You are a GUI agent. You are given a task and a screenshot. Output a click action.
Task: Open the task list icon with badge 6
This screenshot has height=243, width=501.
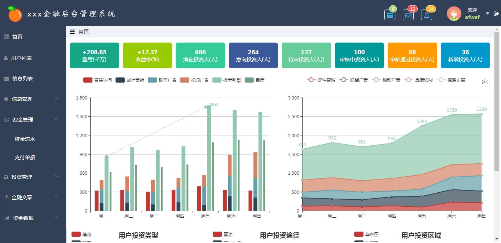390,15
